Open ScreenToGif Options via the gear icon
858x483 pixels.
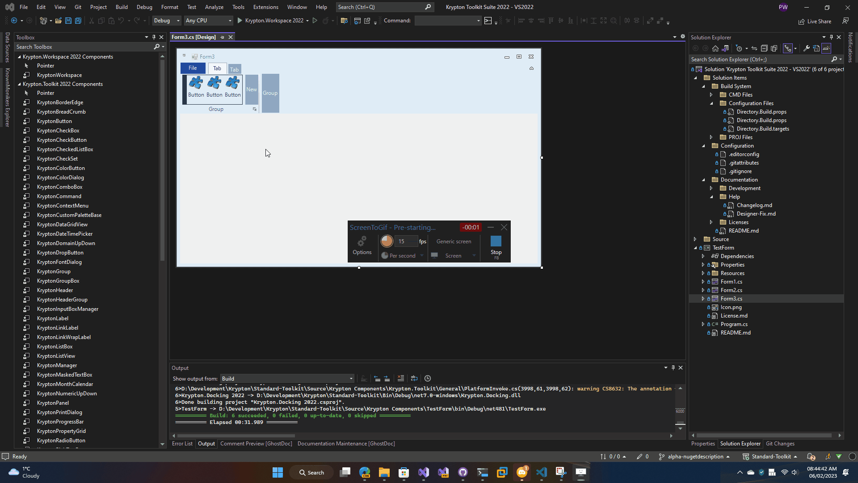362,241
